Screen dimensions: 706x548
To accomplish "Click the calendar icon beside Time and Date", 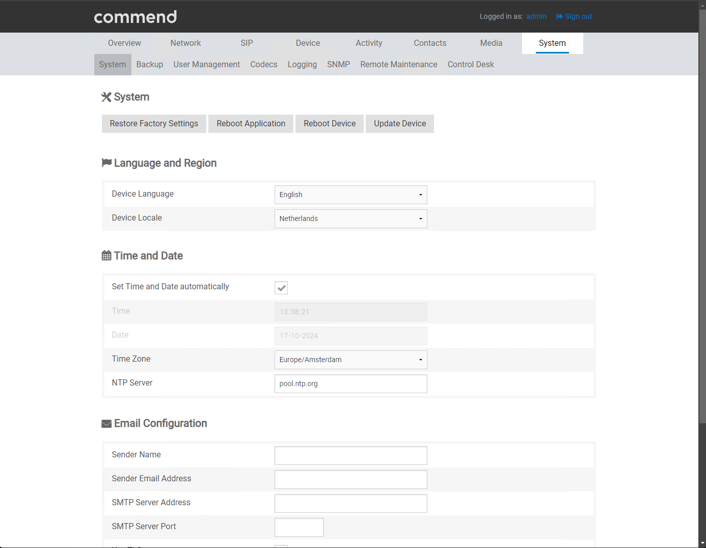I will (x=106, y=256).
